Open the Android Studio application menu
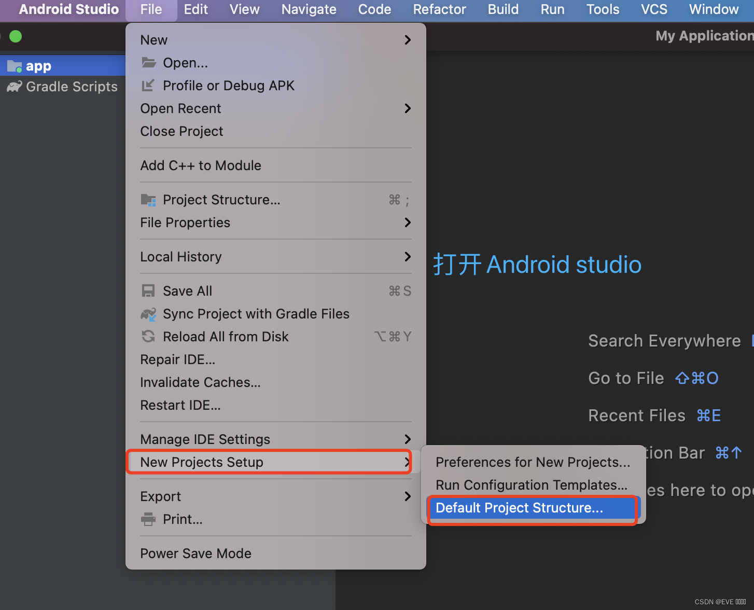This screenshot has width=754, height=610. pyautogui.click(x=69, y=9)
